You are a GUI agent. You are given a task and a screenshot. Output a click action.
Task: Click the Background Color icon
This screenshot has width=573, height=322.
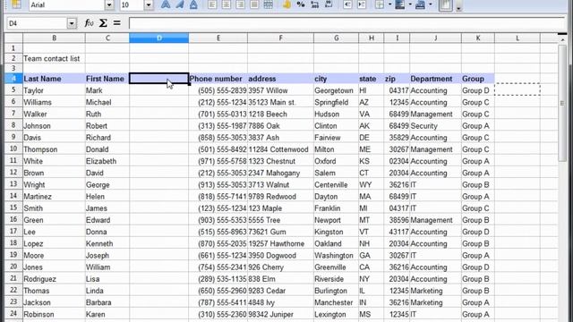tap(400, 4)
